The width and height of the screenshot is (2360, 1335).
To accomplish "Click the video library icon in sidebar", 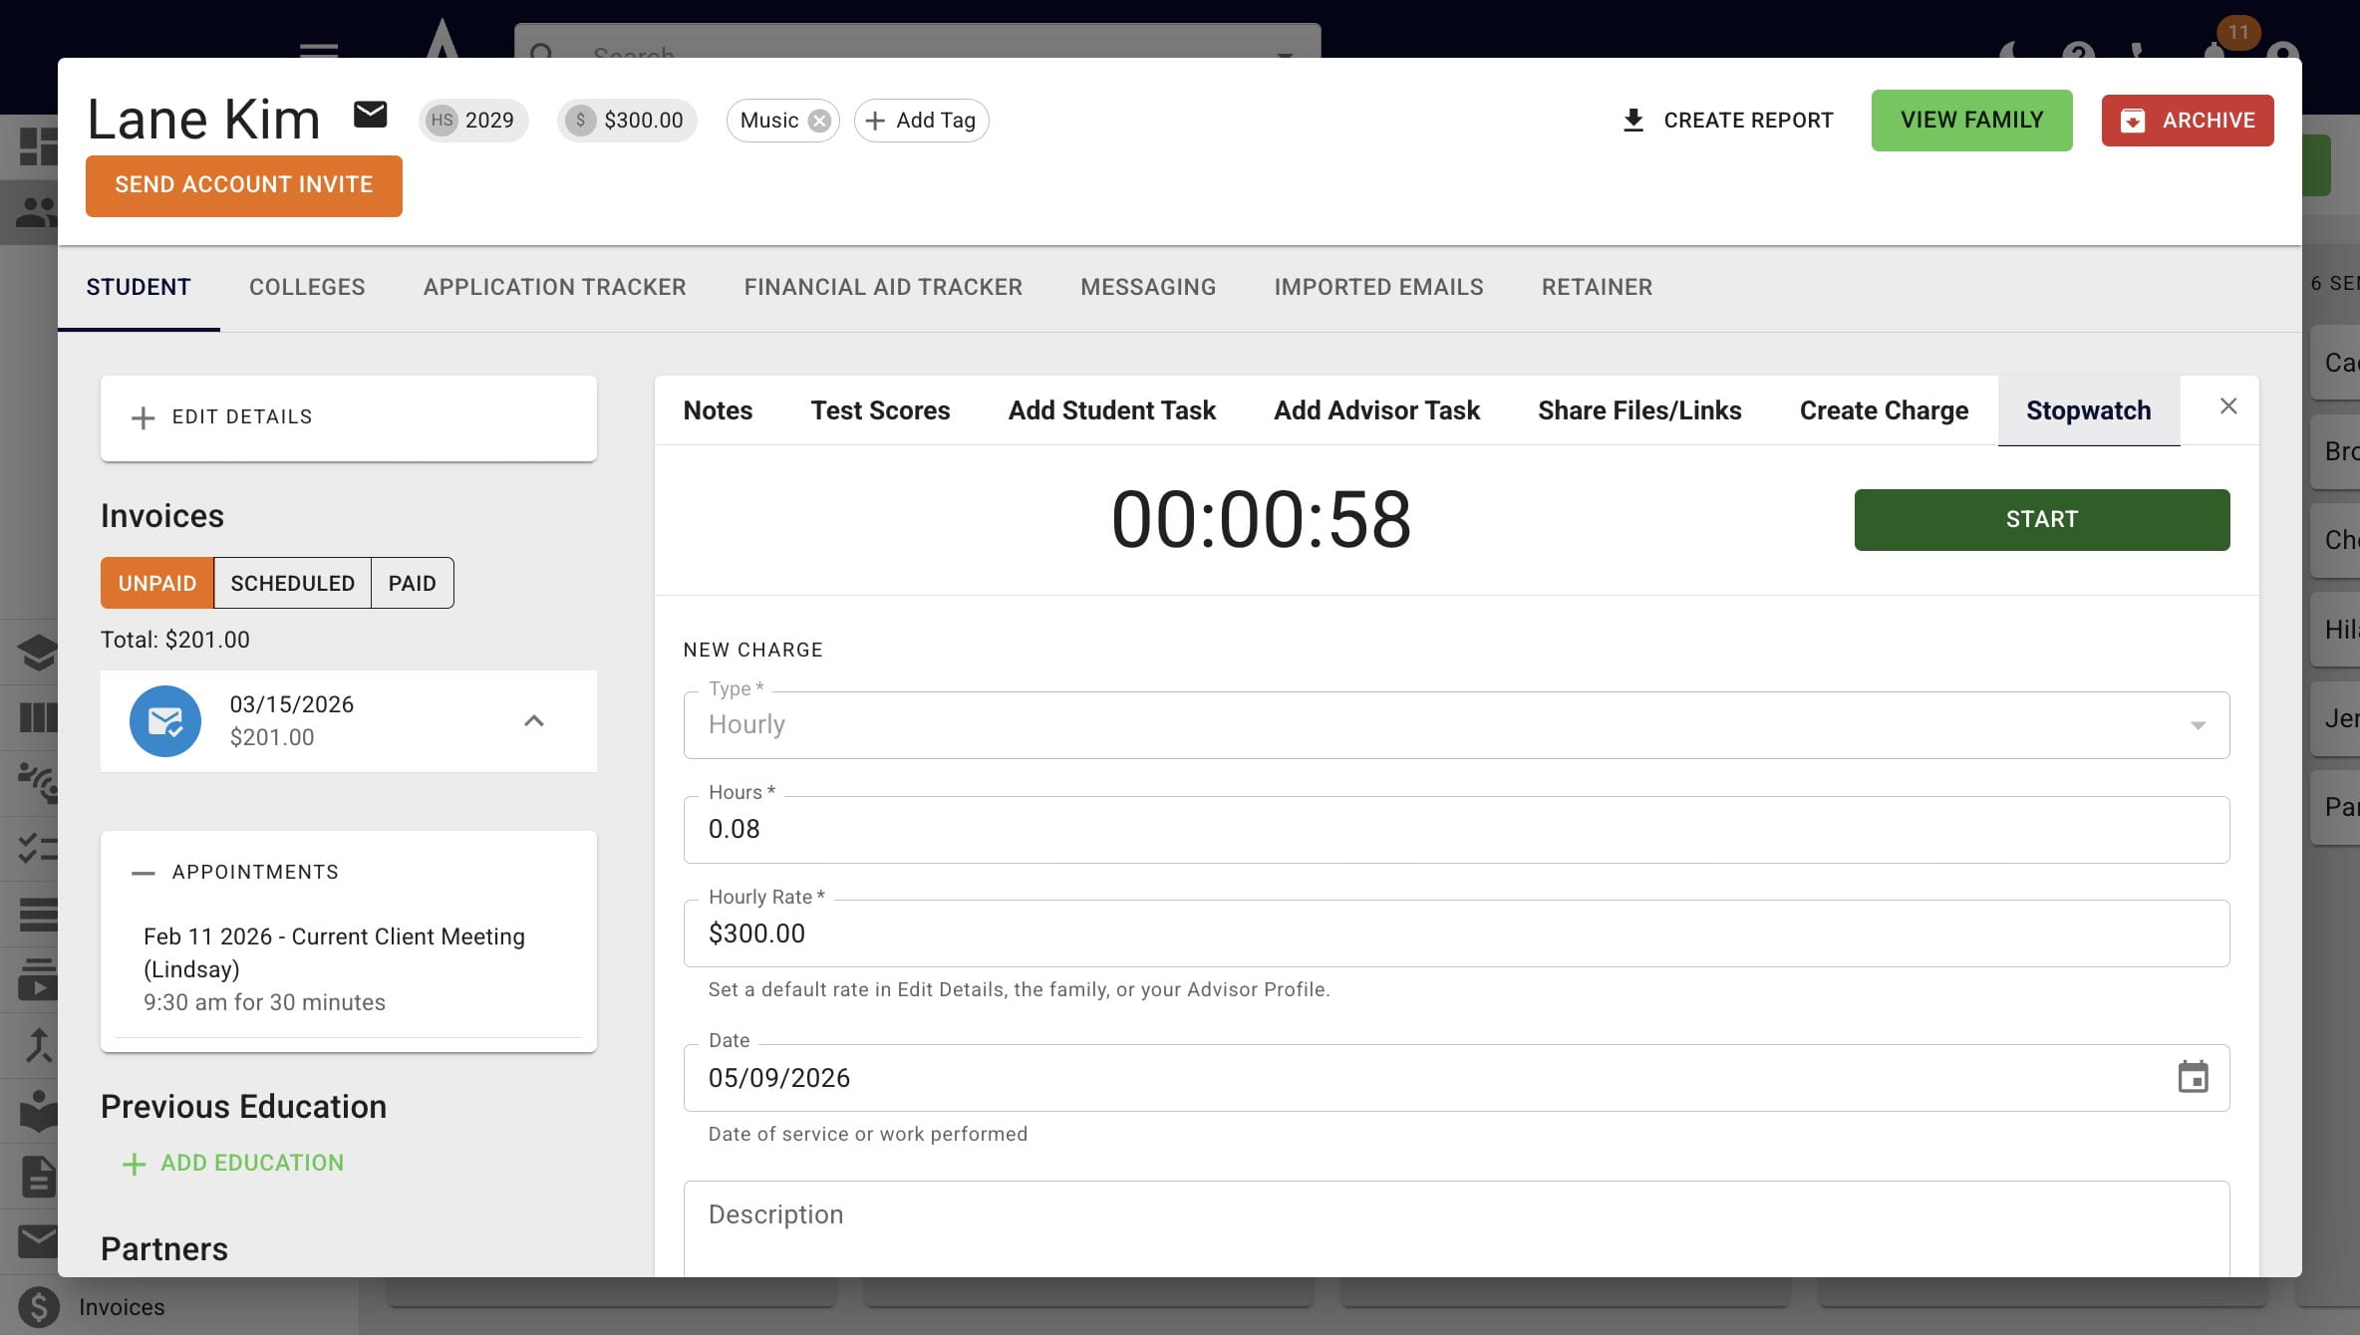I will tap(38, 979).
